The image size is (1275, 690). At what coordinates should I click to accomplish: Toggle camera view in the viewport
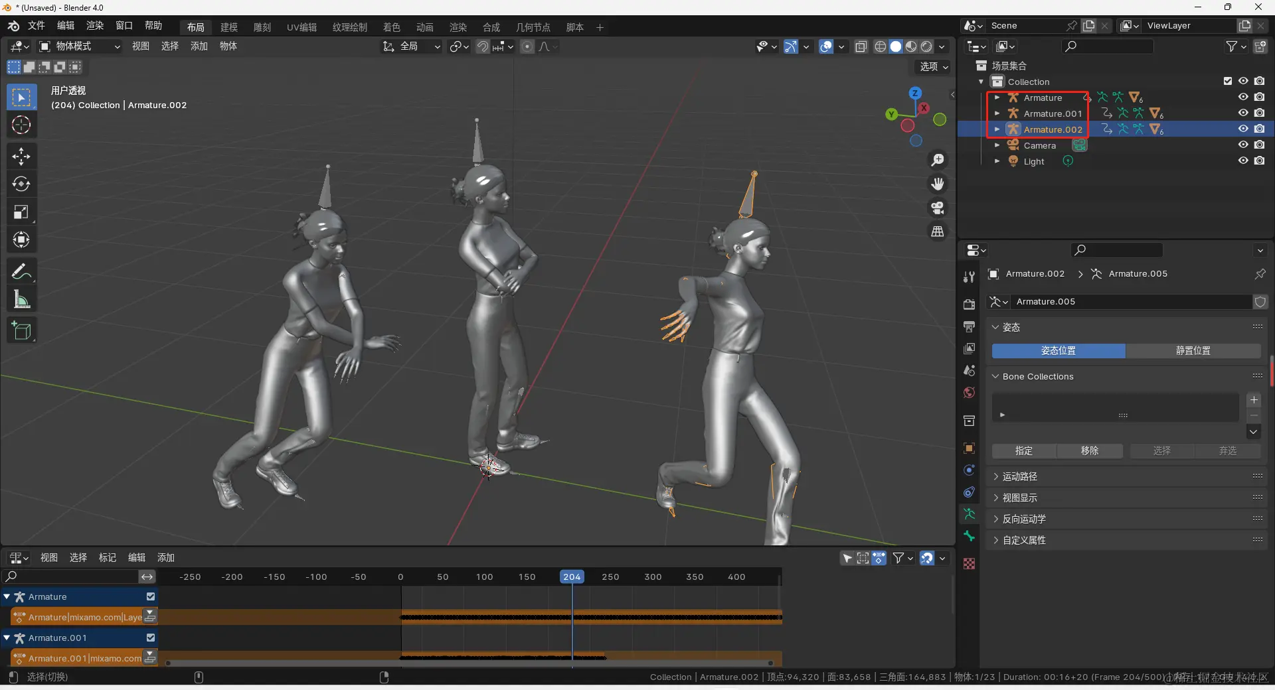click(x=938, y=208)
